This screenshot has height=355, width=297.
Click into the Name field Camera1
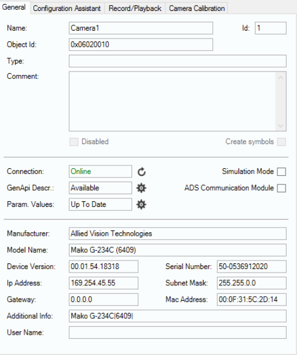coord(141,28)
